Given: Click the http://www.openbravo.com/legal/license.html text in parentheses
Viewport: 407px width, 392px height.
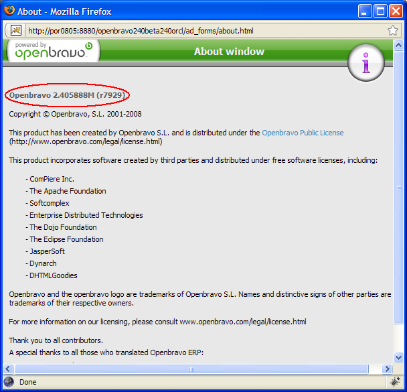Looking at the screenshot, I should (x=86, y=142).
